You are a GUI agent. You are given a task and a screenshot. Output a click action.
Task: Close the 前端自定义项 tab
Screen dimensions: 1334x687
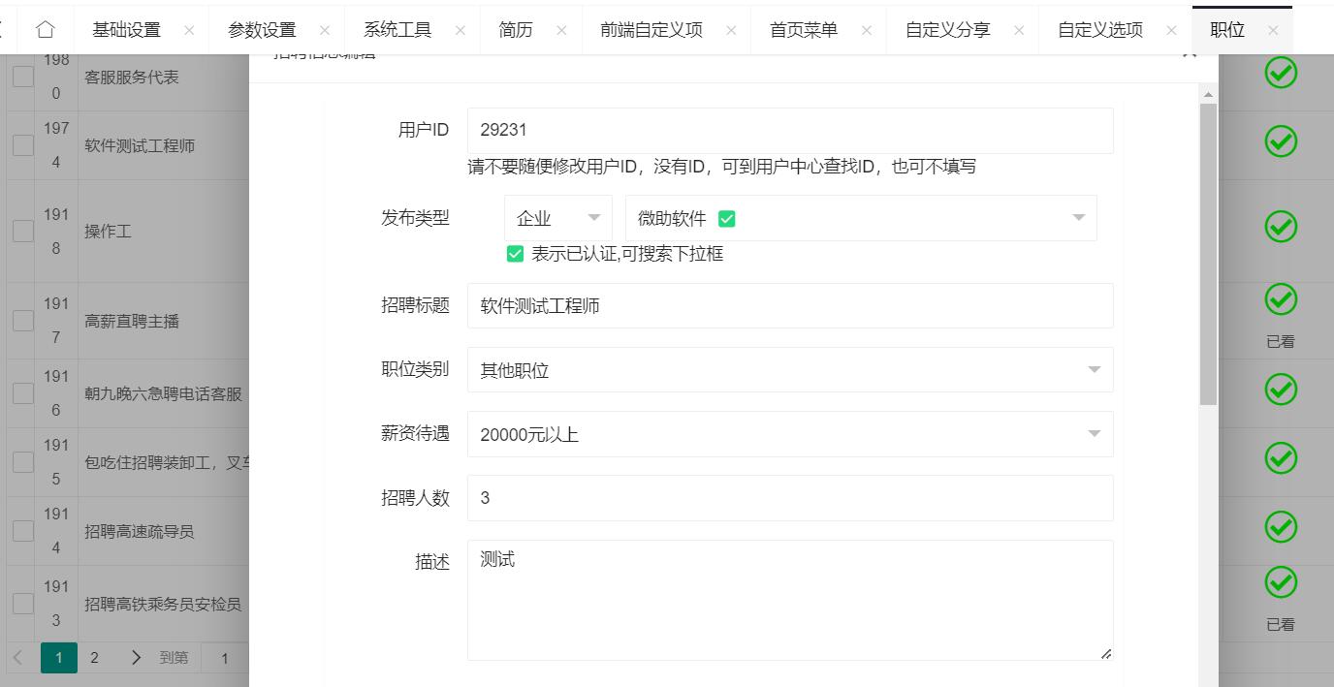click(x=731, y=31)
